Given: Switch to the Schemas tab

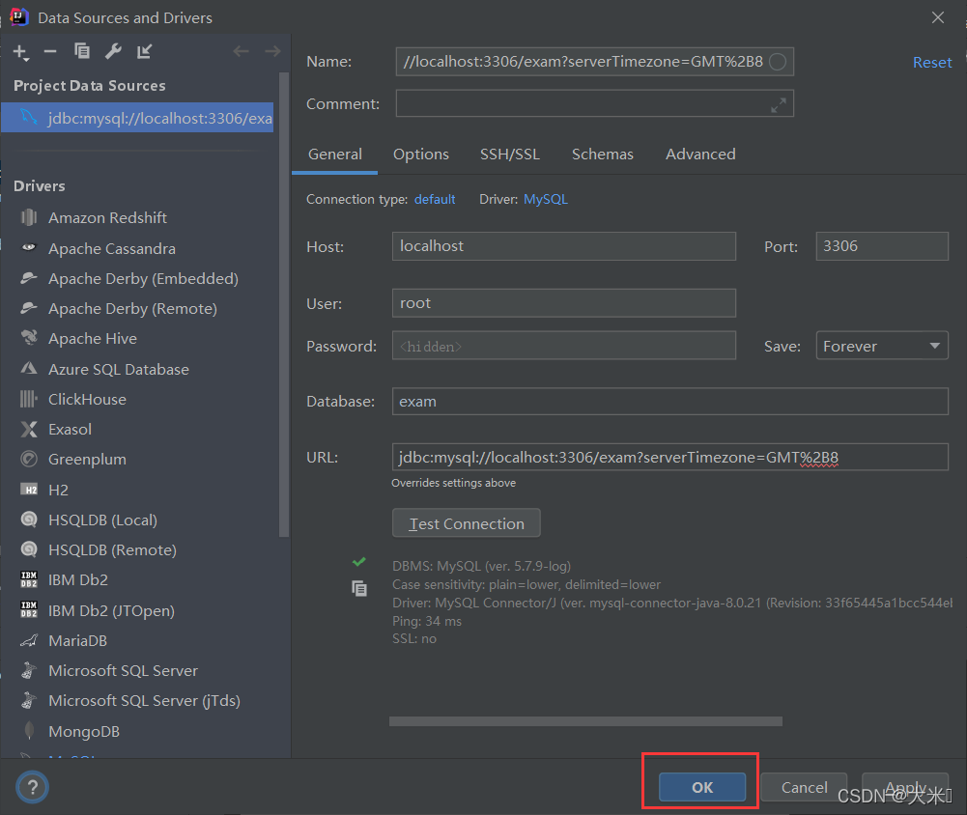Looking at the screenshot, I should [603, 155].
